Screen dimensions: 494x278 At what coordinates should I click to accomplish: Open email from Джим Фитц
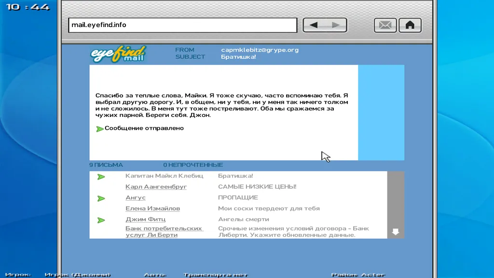click(145, 219)
